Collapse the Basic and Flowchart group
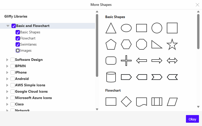 8,26
